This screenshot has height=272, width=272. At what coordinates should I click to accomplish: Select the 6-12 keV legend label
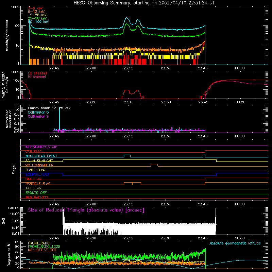[x=36, y=12]
